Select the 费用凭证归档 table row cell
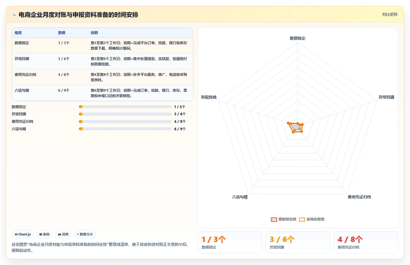 click(x=25, y=74)
